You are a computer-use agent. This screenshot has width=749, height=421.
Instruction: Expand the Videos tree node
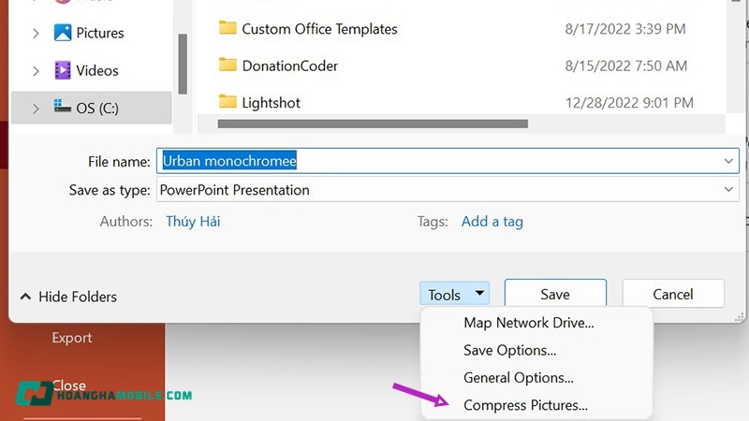tap(36, 71)
